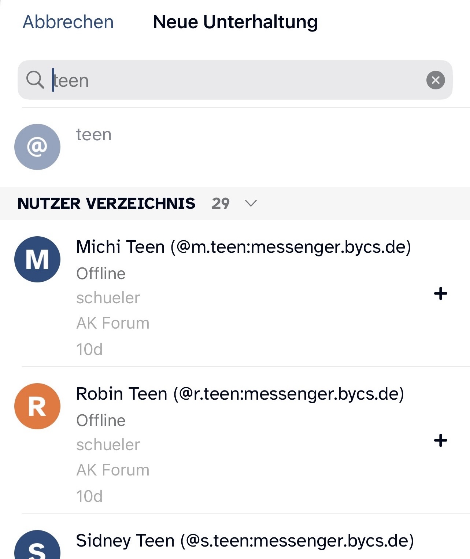Tap Sidney Teen's S avatar
This screenshot has width=470, height=559.
click(x=37, y=548)
